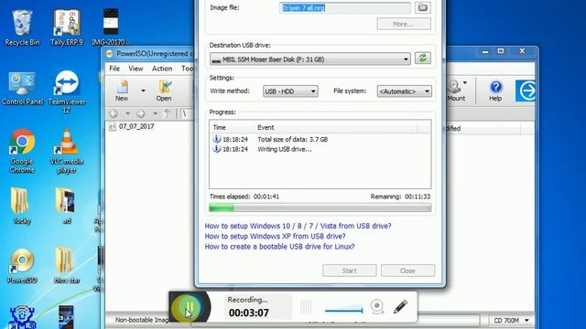The image size is (586, 329).
Task: Expand forward navigation history dropdown
Action: point(155,113)
